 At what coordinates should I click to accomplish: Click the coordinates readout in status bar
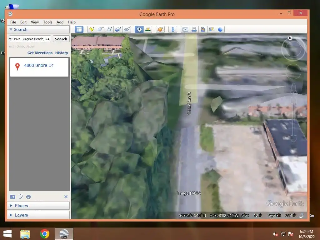tap(208, 216)
